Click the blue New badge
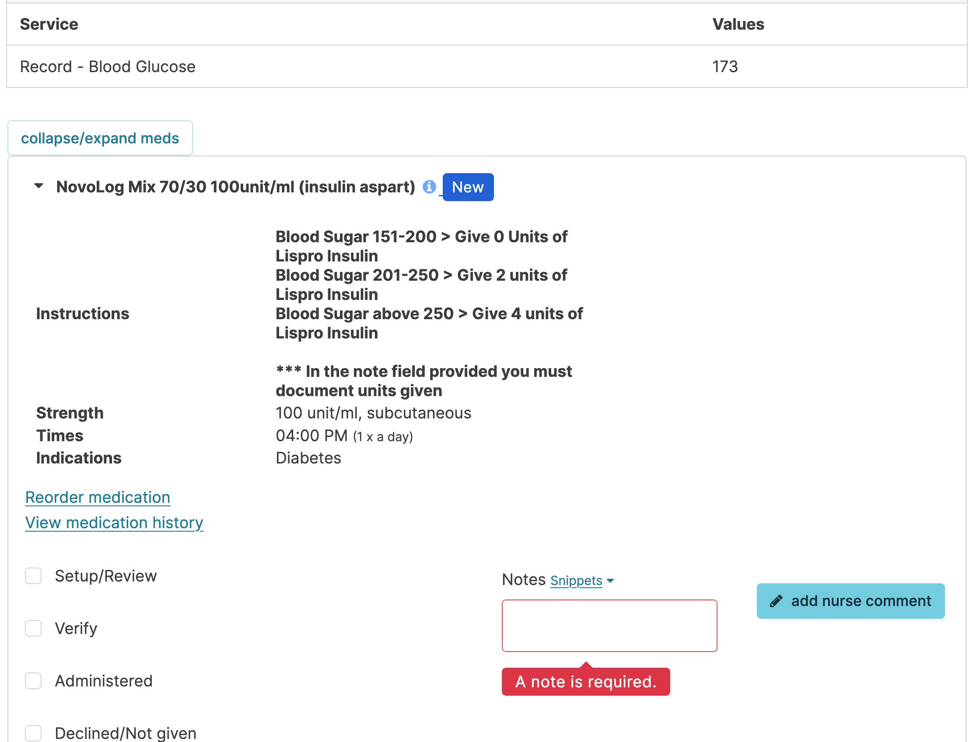973x742 pixels. coord(468,187)
